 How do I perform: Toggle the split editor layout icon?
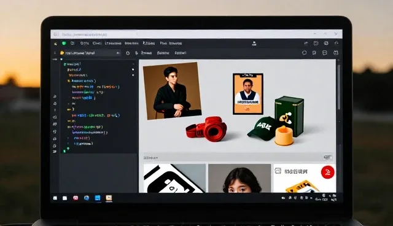point(316,44)
